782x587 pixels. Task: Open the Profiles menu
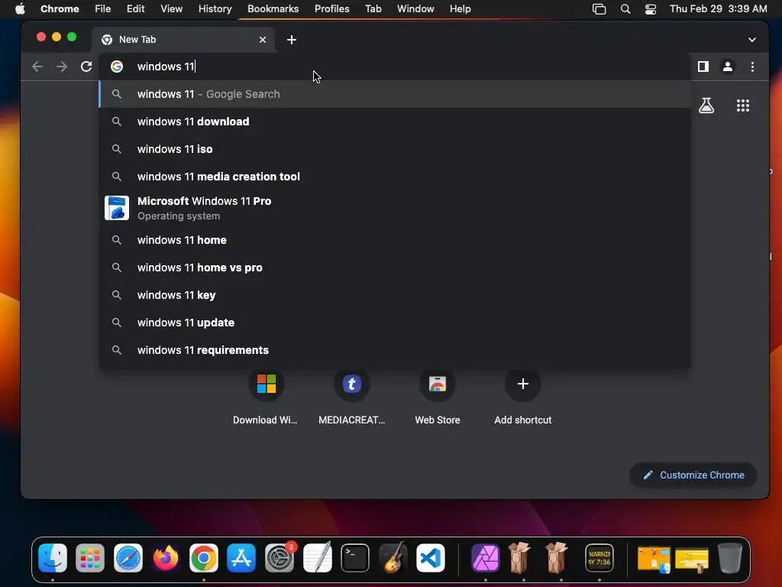pos(331,8)
